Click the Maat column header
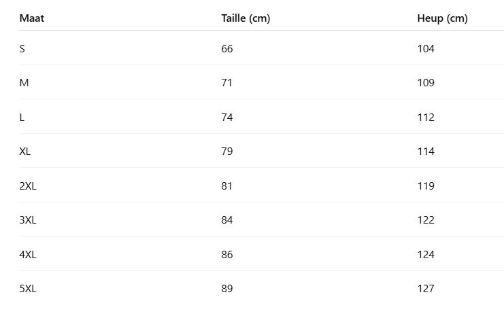Image resolution: width=504 pixels, height=318 pixels. (32, 18)
